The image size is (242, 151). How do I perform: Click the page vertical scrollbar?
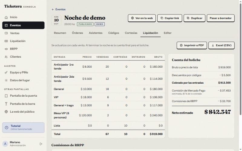[240, 59]
